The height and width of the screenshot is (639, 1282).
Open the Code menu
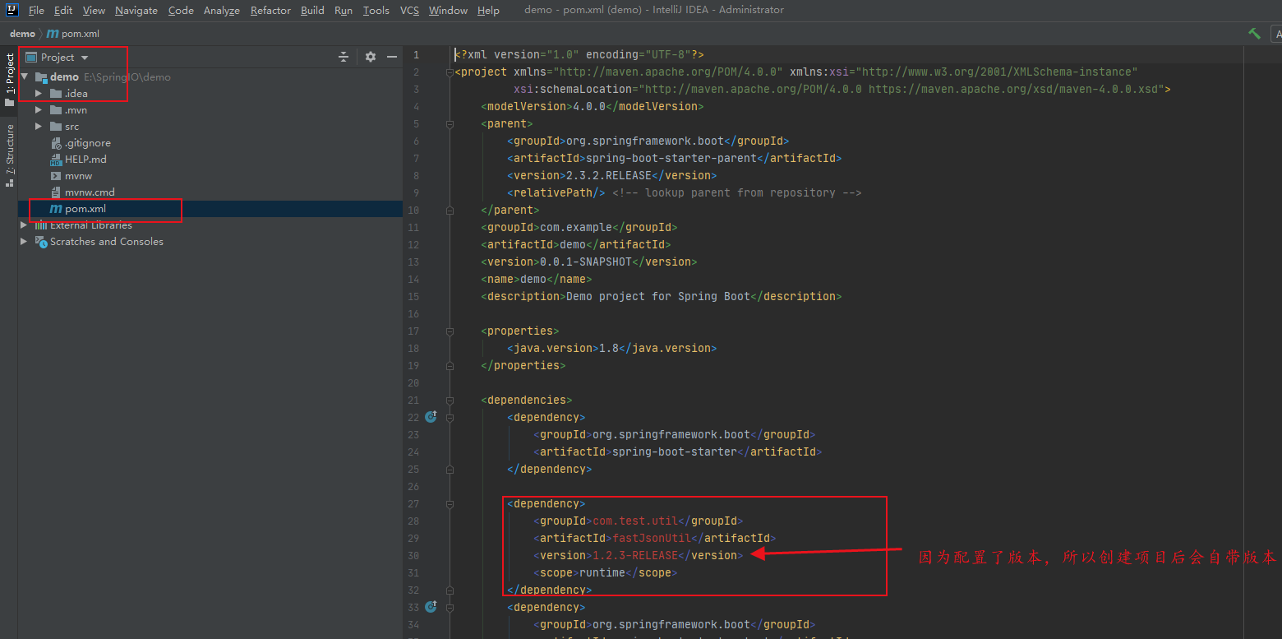coord(181,10)
